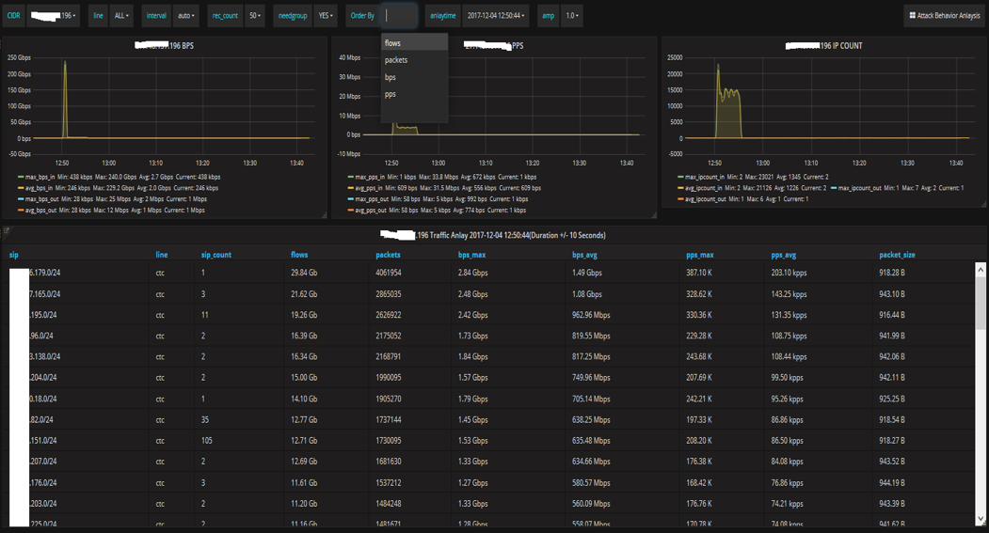Click the table scrollbar down arrow

point(981,519)
